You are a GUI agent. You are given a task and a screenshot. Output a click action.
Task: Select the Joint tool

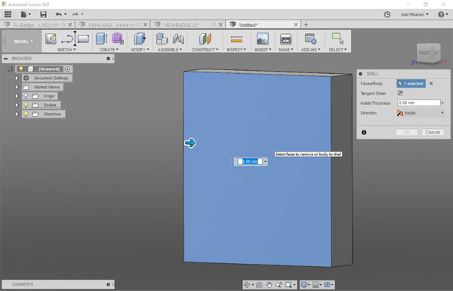tap(178, 38)
